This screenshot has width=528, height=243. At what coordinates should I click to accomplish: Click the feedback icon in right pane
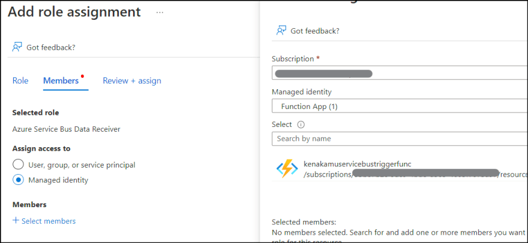tap(281, 31)
